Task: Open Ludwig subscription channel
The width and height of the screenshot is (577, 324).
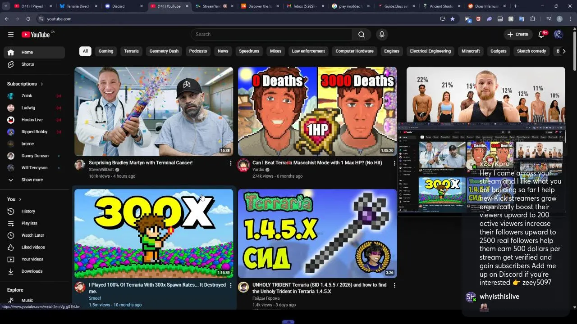Action: click(x=34, y=108)
